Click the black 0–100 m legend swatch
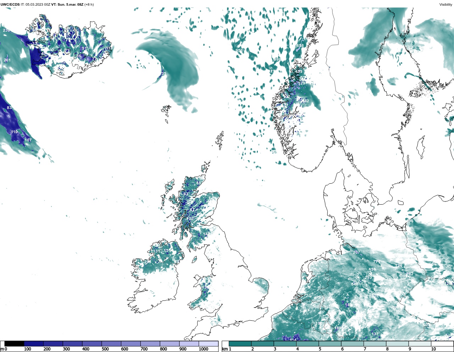Screen dimensions: 454x352 tap(15, 344)
